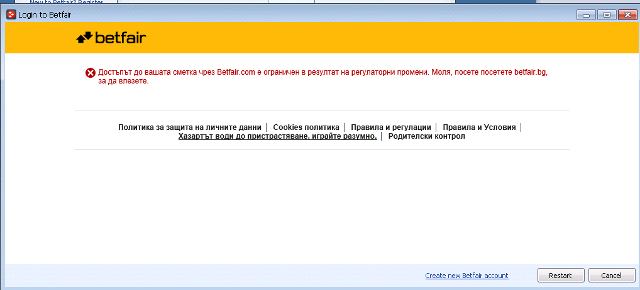Click New to Betfair? Register link in background window

point(66,2)
